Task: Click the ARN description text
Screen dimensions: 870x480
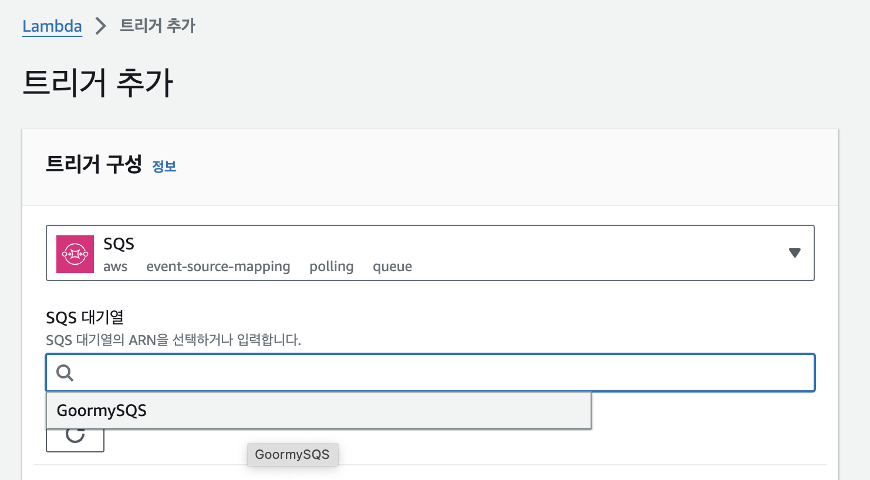Action: click(x=173, y=340)
